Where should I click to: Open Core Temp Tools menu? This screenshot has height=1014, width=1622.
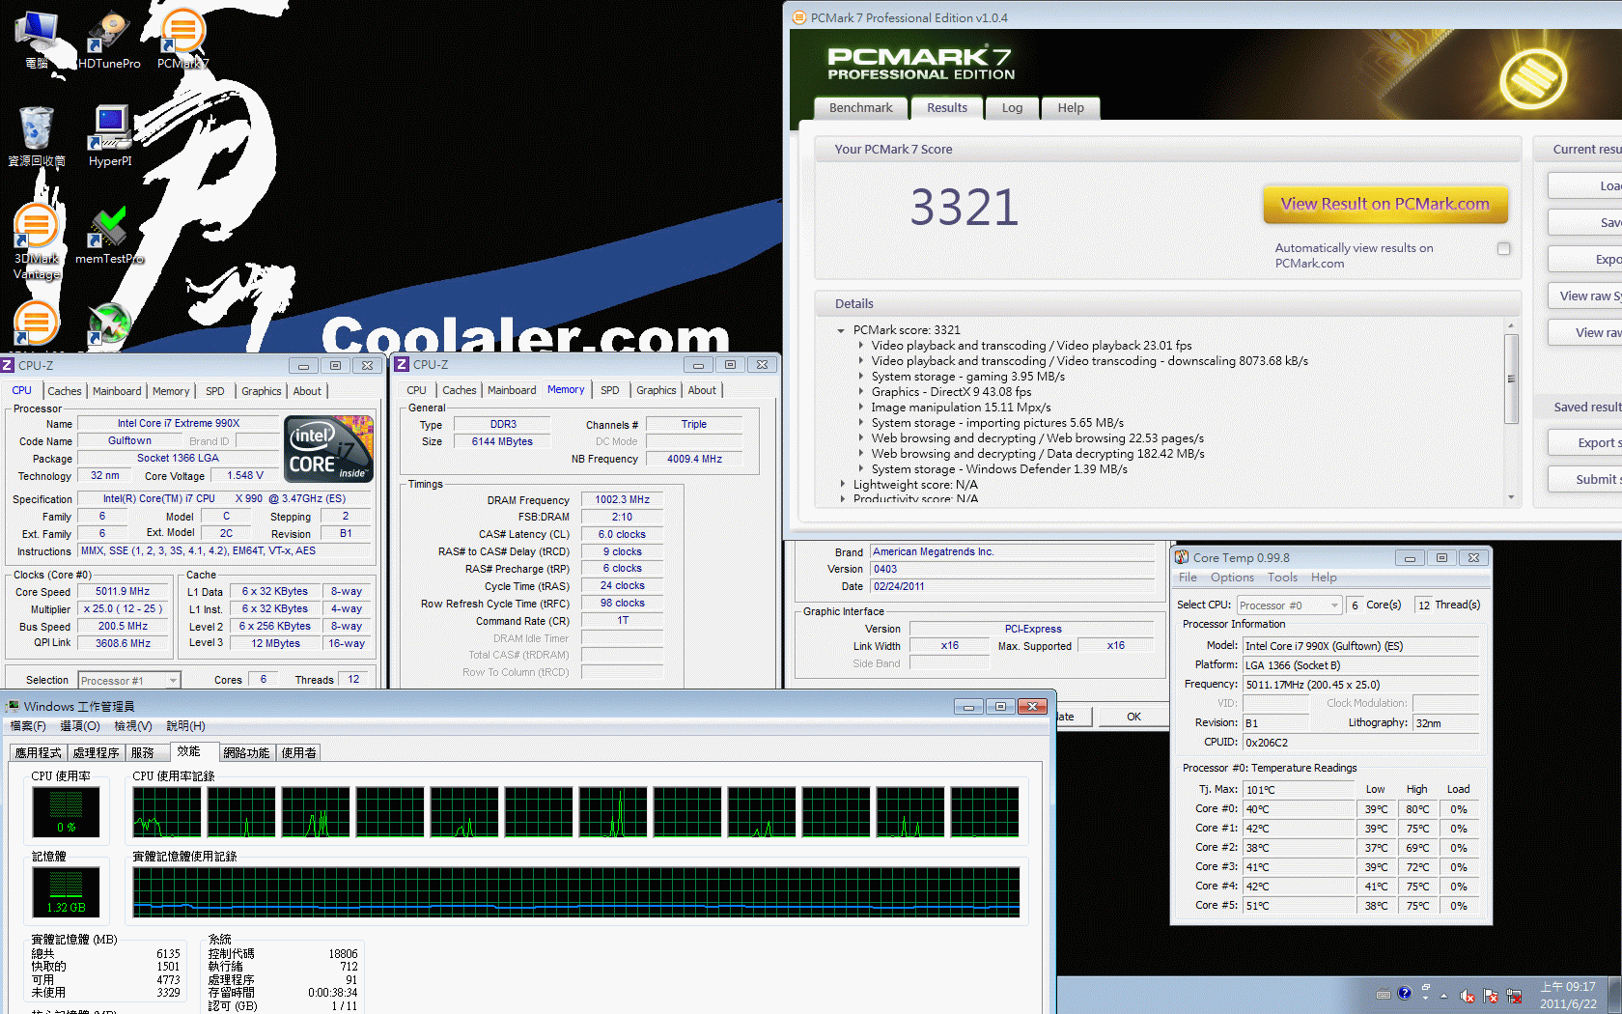click(1282, 577)
